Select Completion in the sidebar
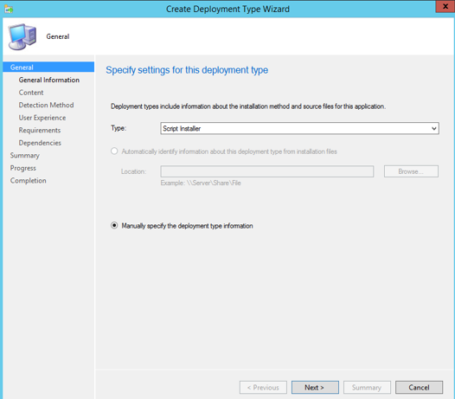The width and height of the screenshot is (455, 399). [x=29, y=180]
